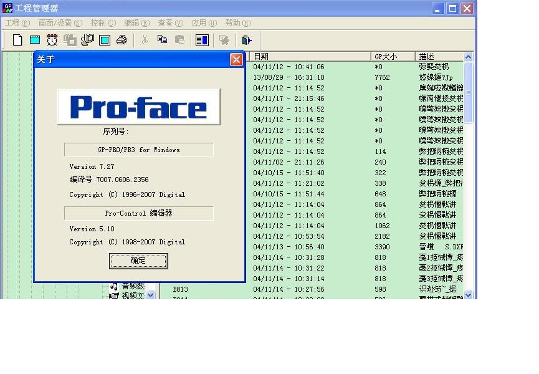Click the framed cyan square toolbar icon
The width and height of the screenshot is (539, 374).
click(104, 40)
